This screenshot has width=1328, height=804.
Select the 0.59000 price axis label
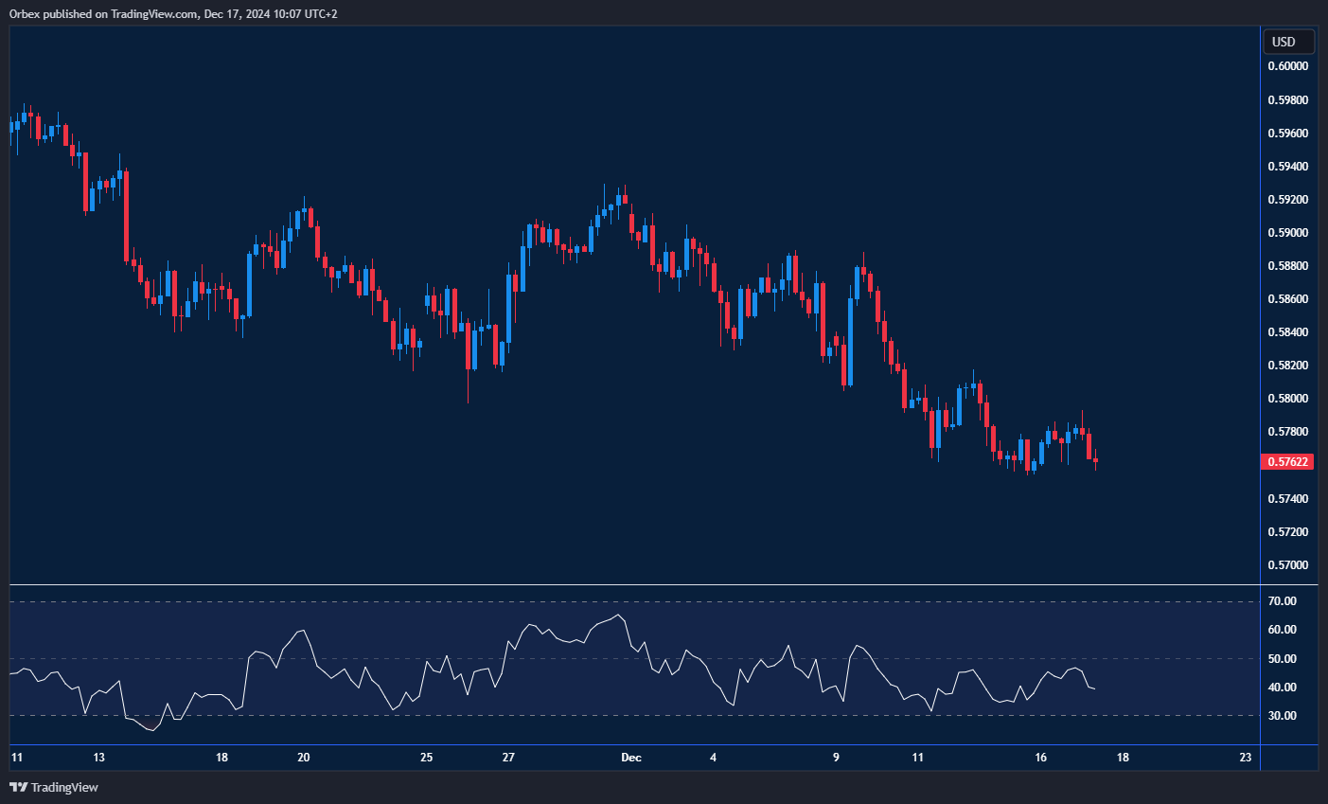1288,233
